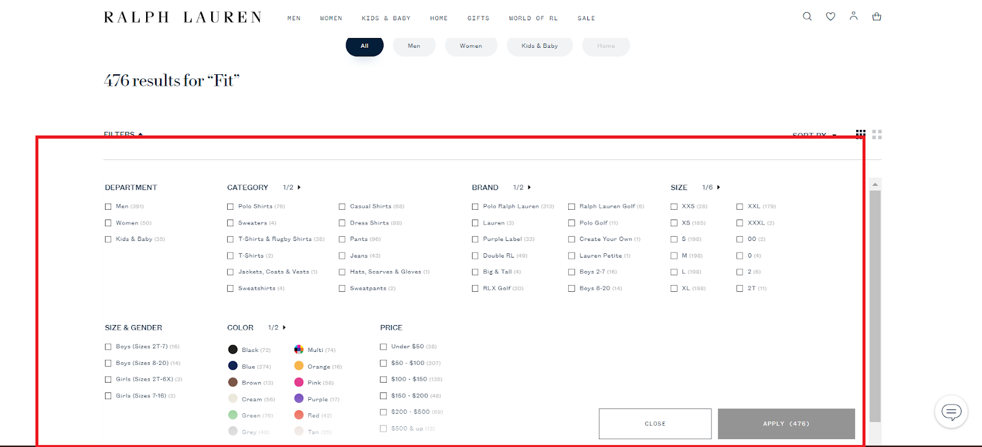The image size is (982, 447).
Task: Show next page of Color filters
Action: pyautogui.click(x=284, y=327)
